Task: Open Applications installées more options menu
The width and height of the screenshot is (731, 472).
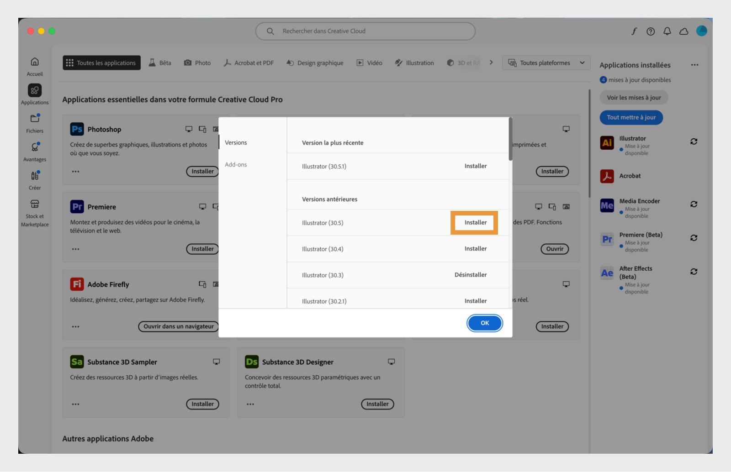Action: [694, 65]
